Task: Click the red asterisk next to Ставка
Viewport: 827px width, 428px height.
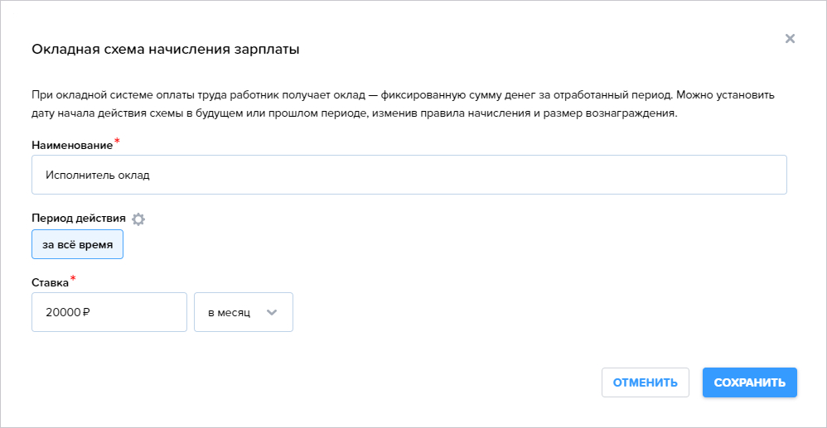Action: tap(72, 278)
